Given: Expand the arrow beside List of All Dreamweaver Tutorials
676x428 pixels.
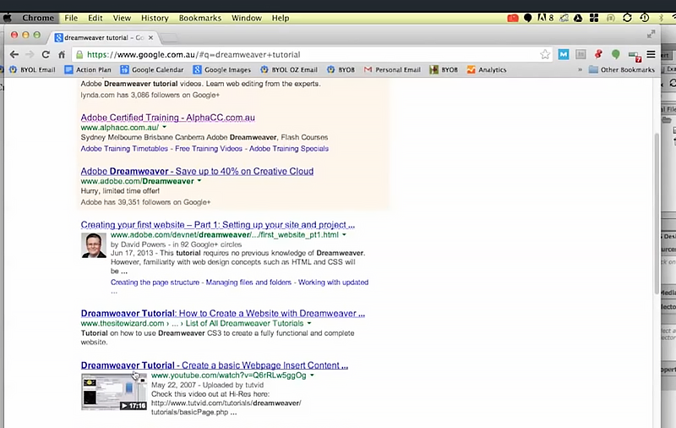Looking at the screenshot, I should tap(309, 323).
